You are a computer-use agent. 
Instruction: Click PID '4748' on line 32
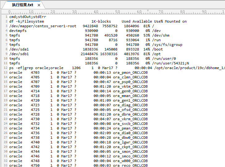point(35,161)
